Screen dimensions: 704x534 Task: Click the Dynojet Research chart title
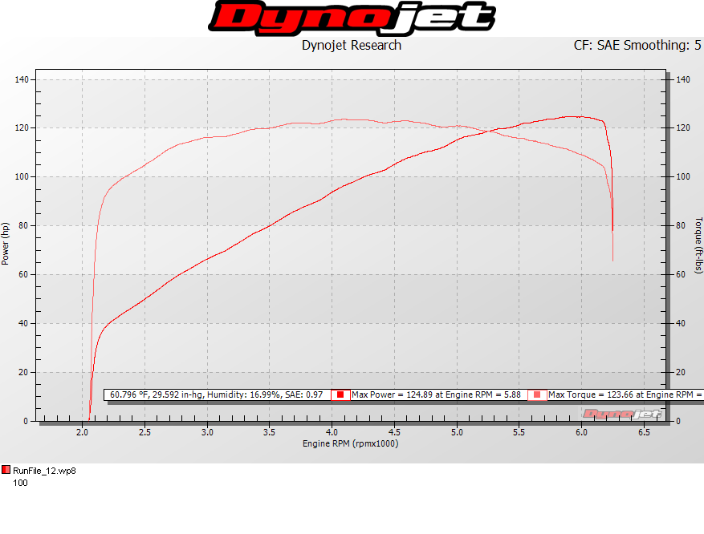pyautogui.click(x=352, y=45)
